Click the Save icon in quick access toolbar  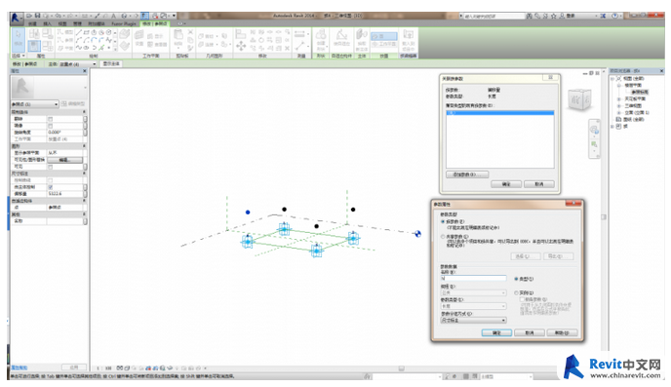[x=38, y=16]
